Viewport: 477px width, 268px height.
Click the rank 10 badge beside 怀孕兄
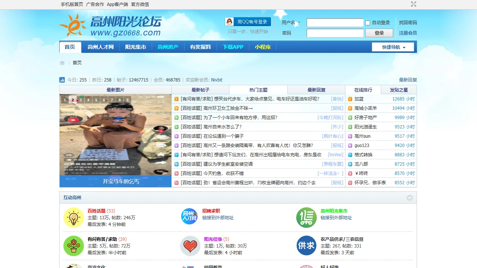pos(350,183)
